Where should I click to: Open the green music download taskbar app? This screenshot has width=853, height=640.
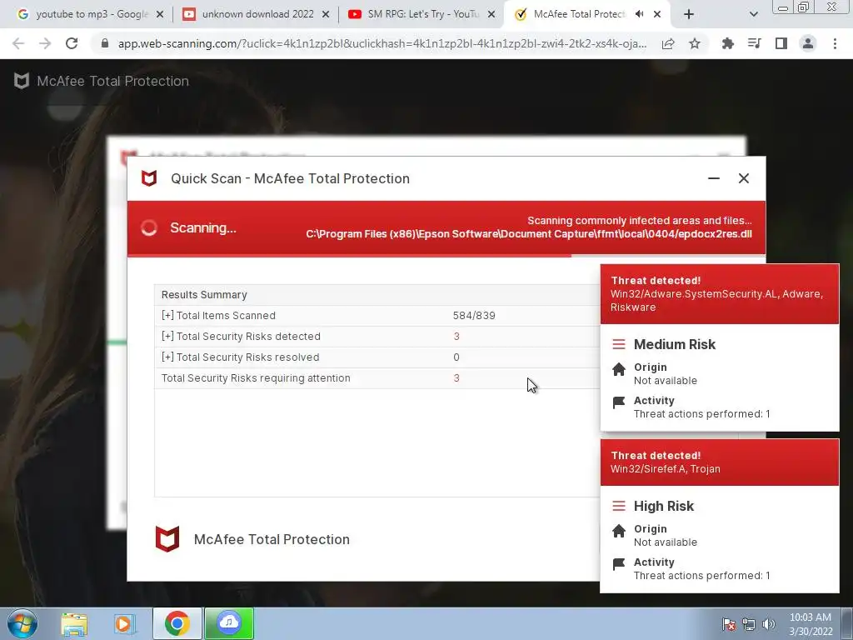click(x=229, y=623)
